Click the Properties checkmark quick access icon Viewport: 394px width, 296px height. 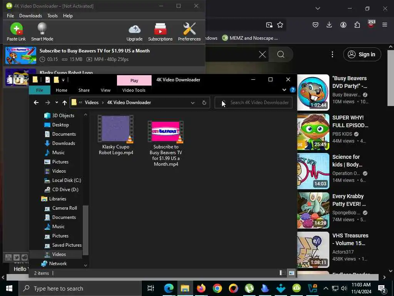click(x=47, y=80)
